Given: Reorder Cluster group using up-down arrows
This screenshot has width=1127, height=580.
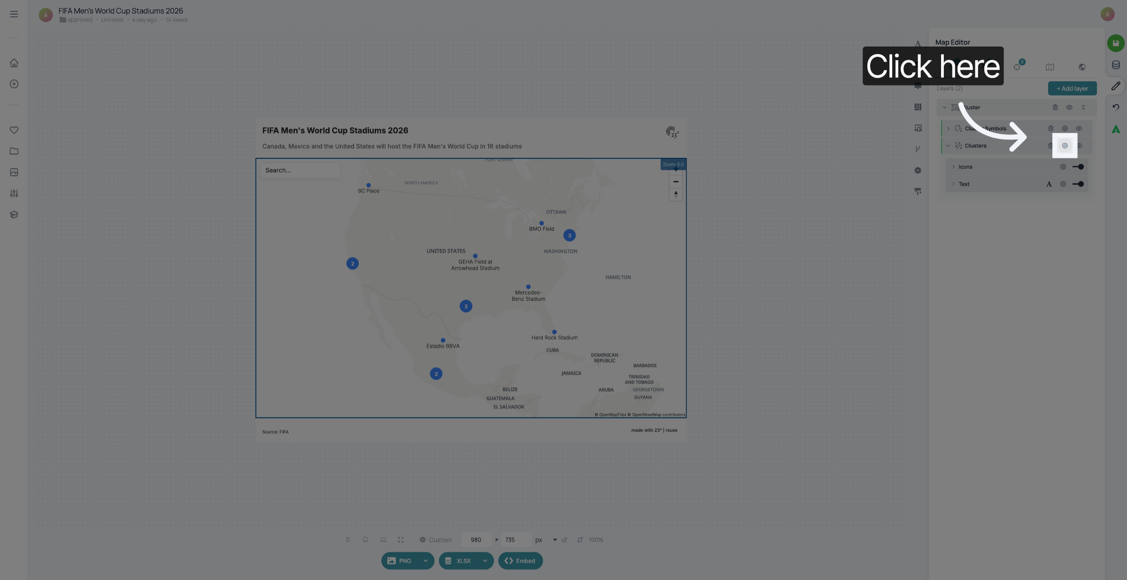Looking at the screenshot, I should 1083,108.
